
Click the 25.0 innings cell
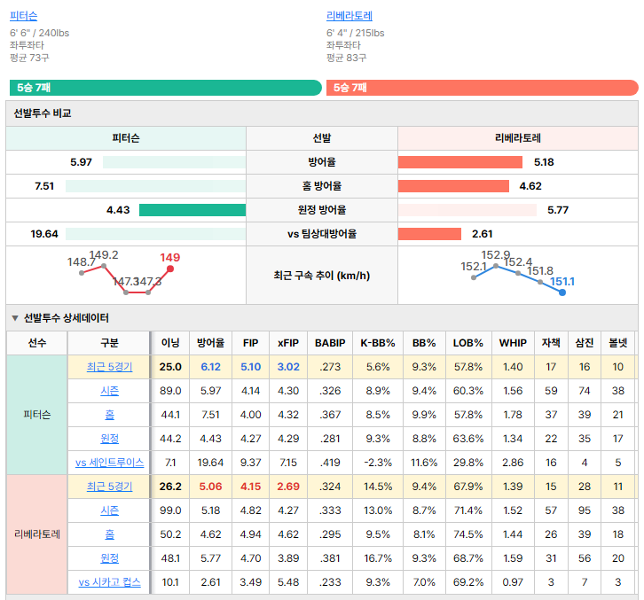[x=170, y=367]
